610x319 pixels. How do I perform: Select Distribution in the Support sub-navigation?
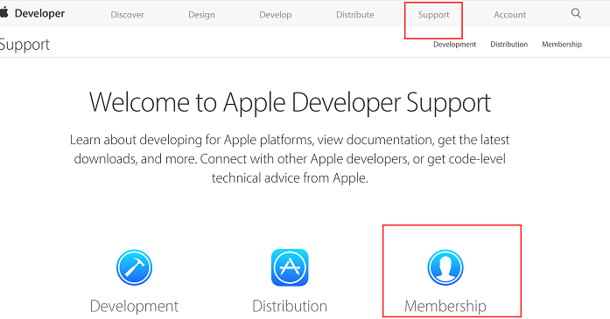coord(508,45)
